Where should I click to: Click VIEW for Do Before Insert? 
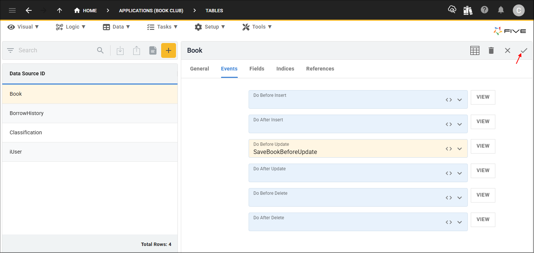click(483, 97)
